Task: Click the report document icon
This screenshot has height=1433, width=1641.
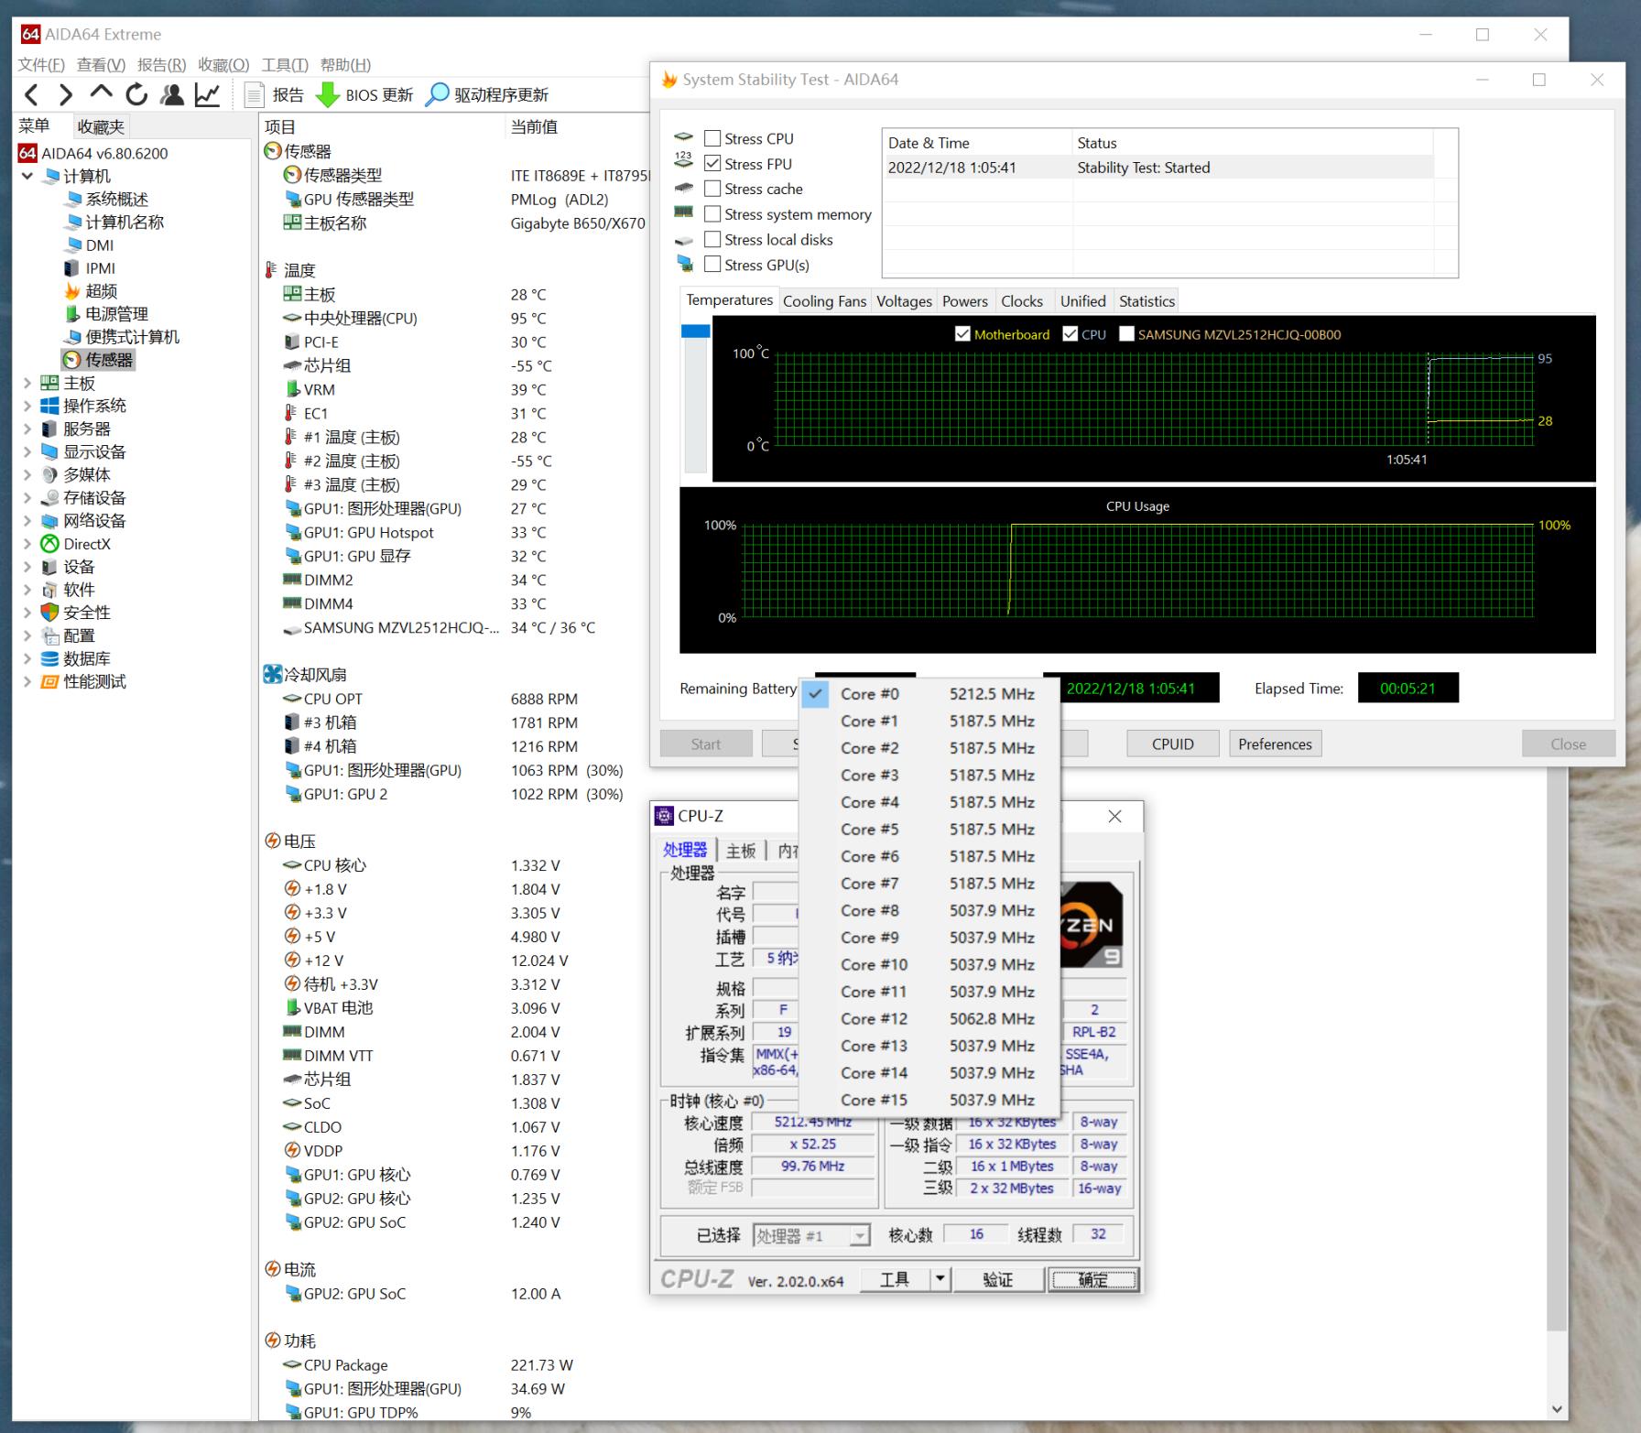Action: click(255, 94)
